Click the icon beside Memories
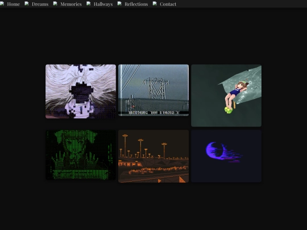 (x=55, y=4)
